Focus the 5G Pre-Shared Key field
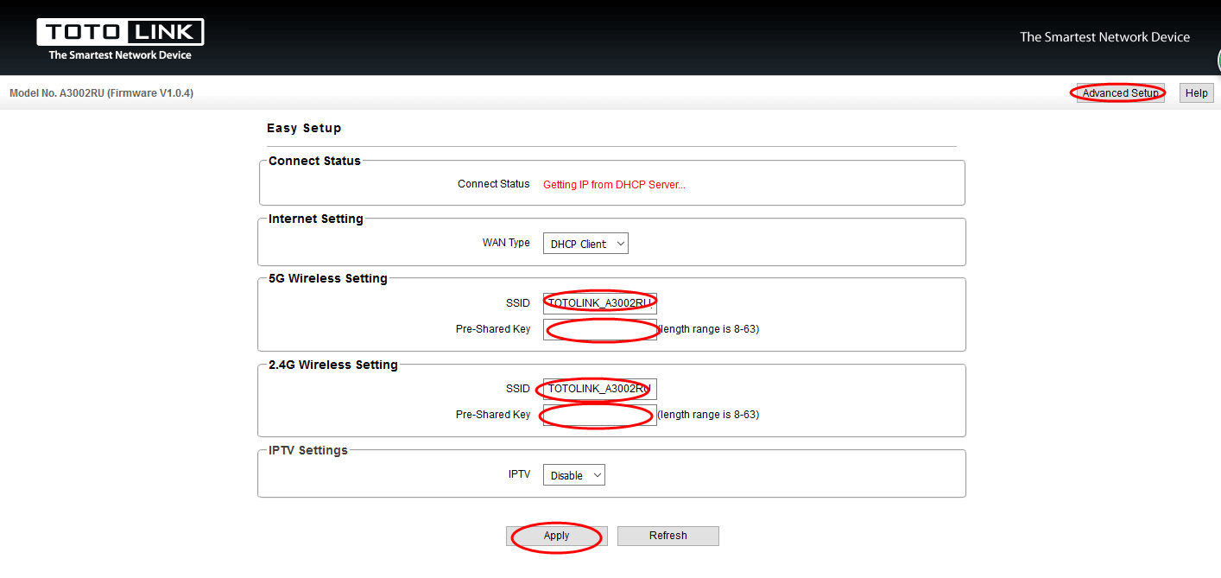The height and width of the screenshot is (578, 1221). [x=599, y=329]
